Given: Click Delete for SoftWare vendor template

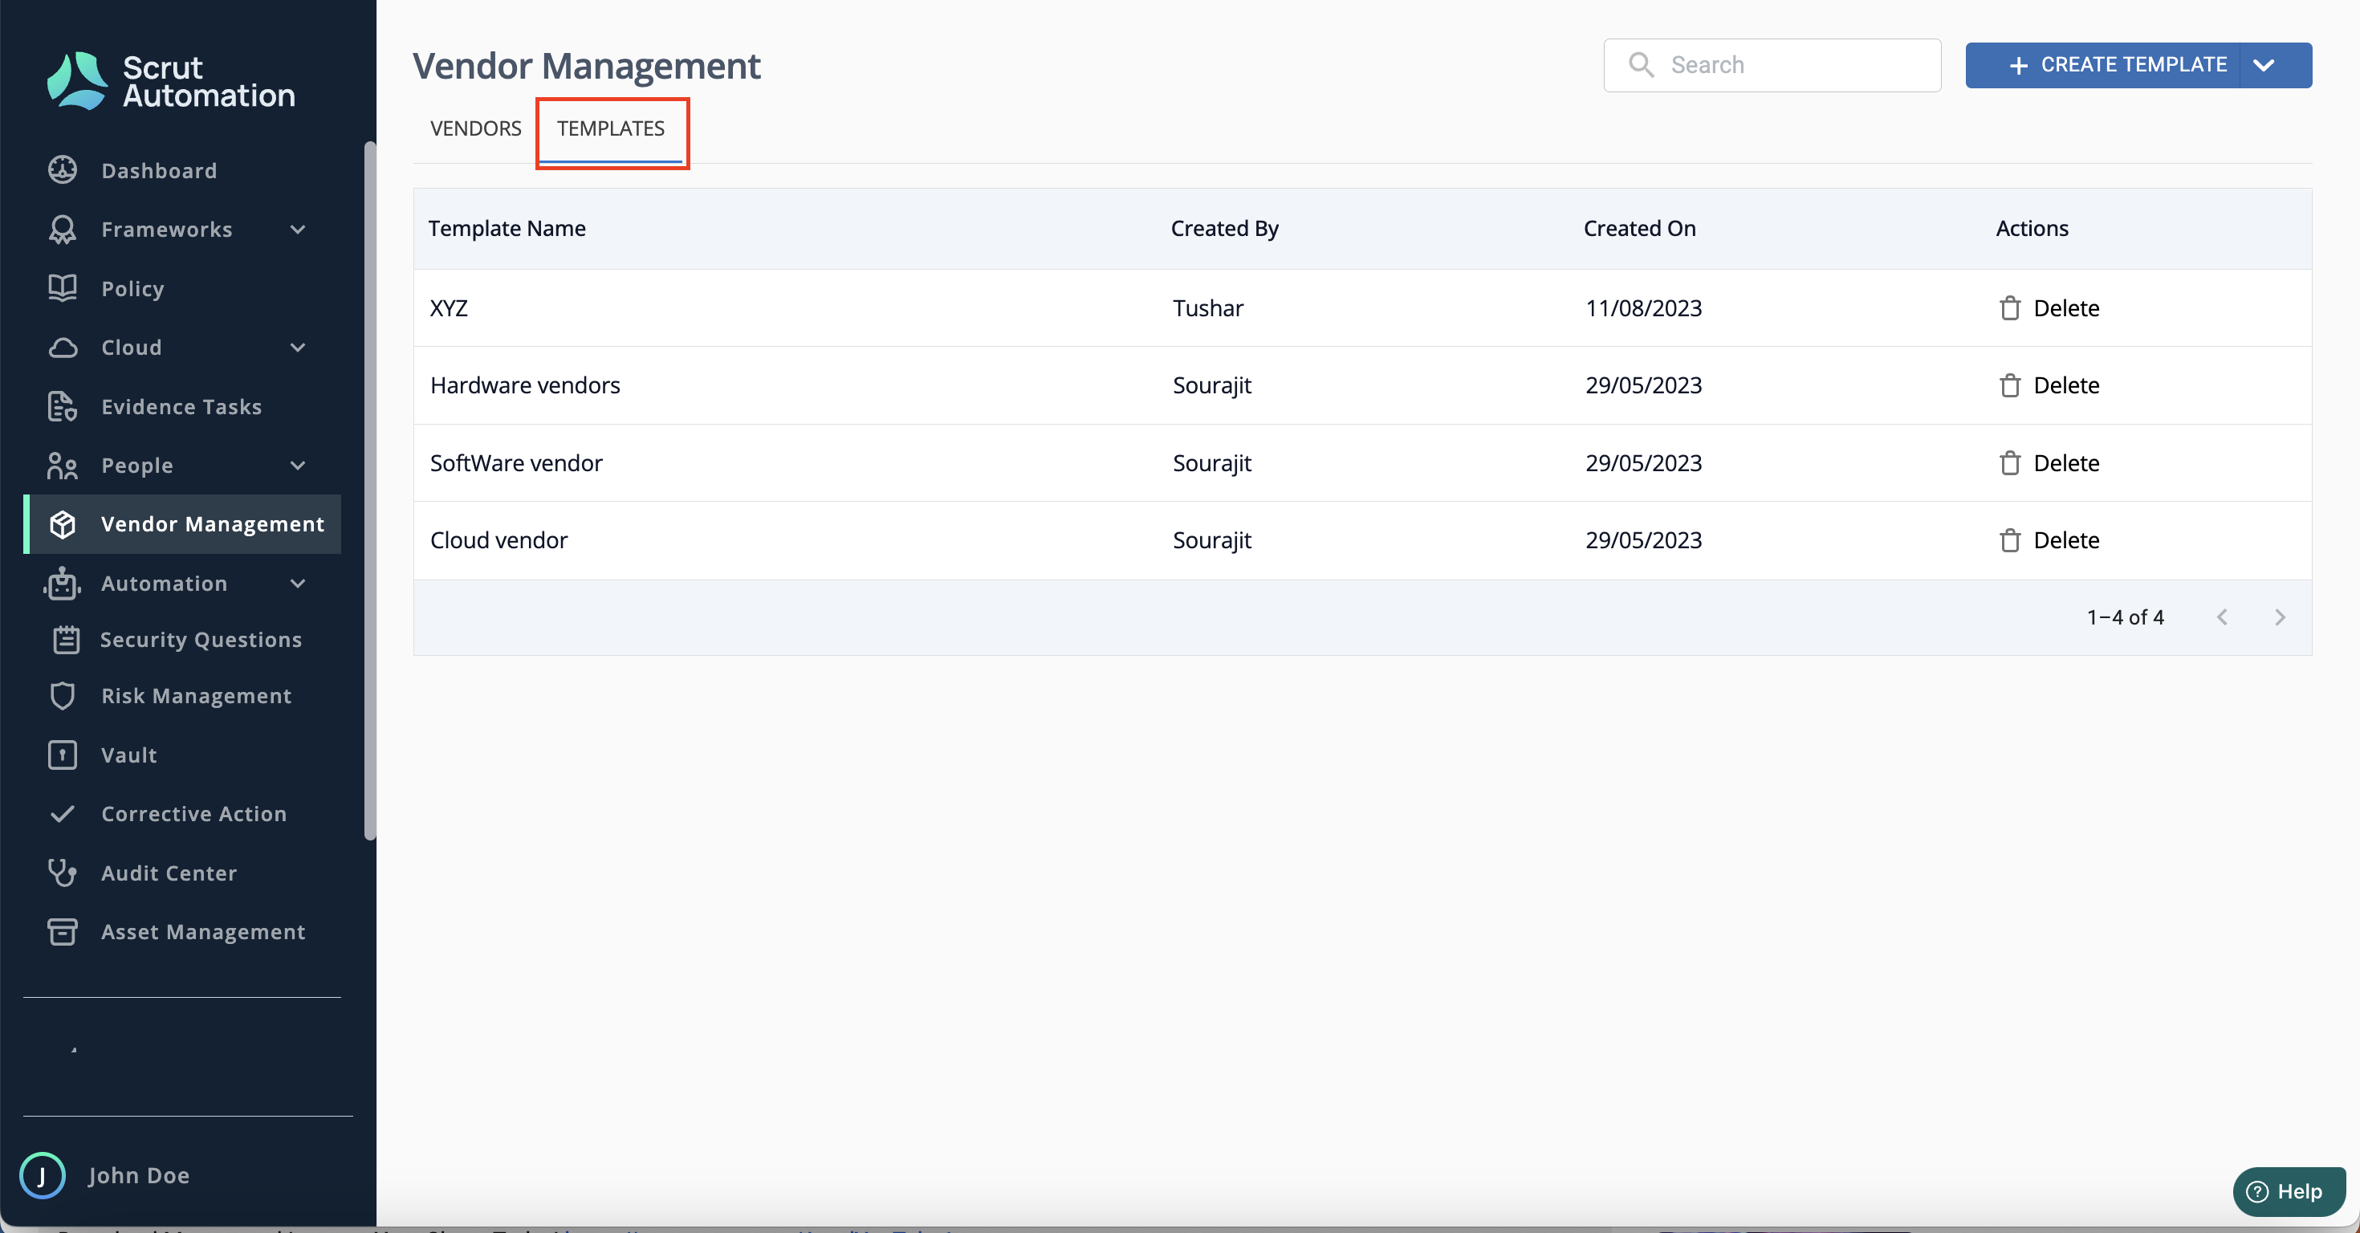Looking at the screenshot, I should [x=2049, y=462].
